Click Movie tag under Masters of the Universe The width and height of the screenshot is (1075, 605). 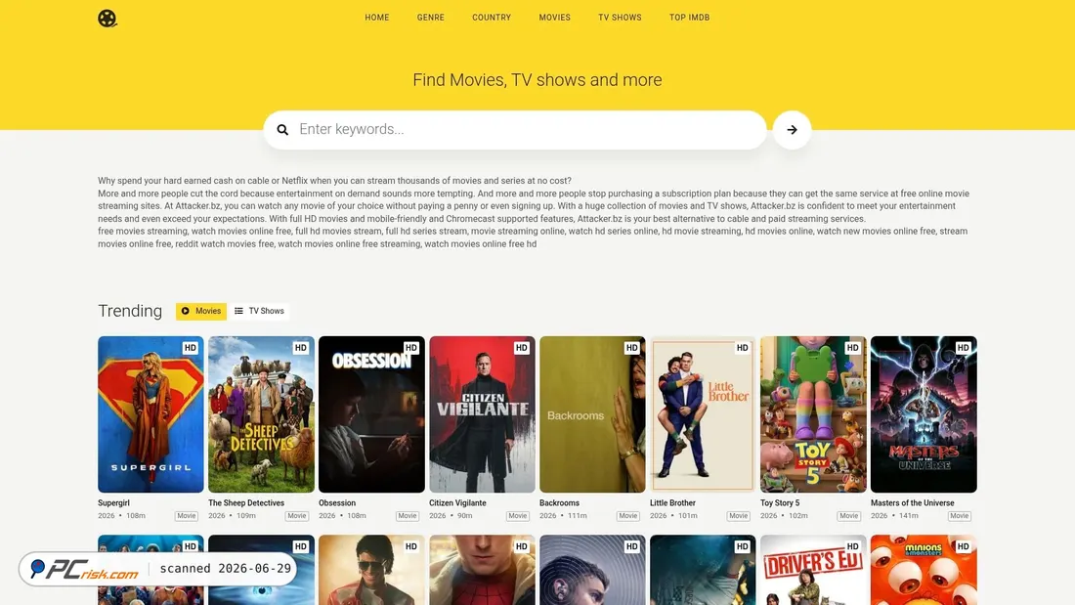959,516
